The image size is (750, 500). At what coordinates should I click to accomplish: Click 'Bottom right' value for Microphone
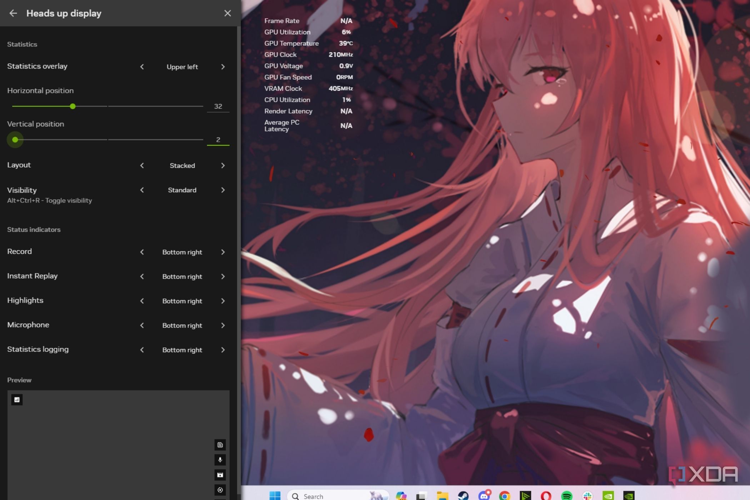[x=182, y=325]
